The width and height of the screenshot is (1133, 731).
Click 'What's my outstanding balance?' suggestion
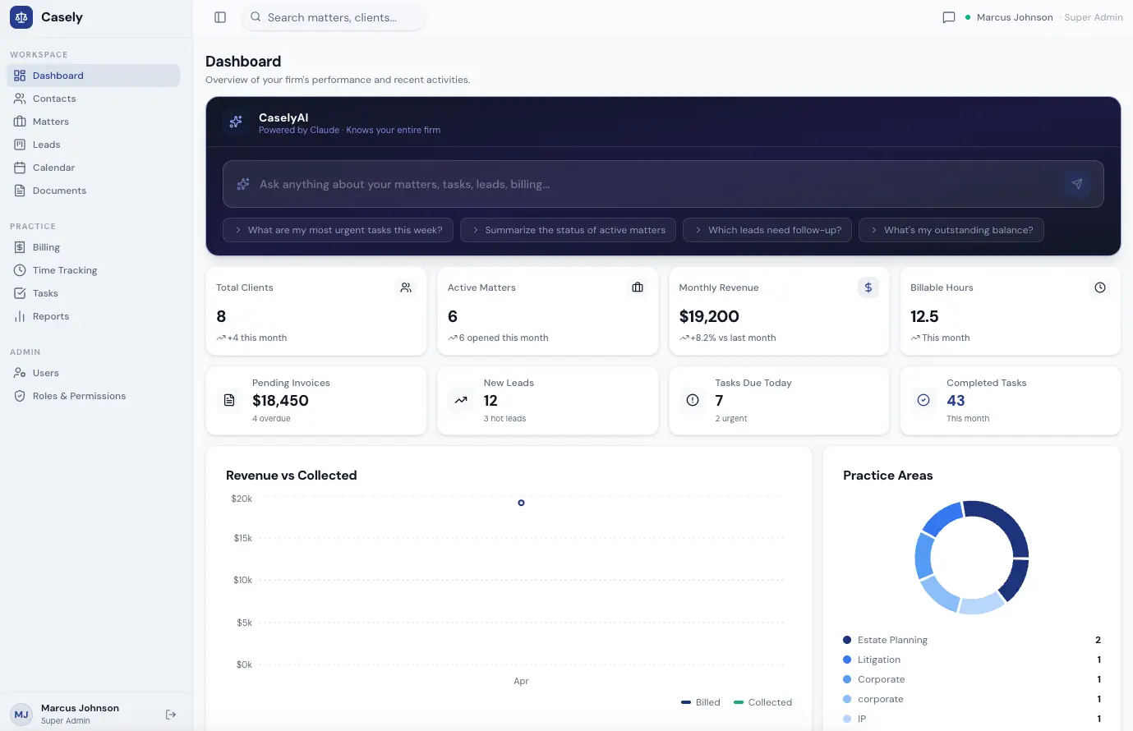[x=951, y=230]
